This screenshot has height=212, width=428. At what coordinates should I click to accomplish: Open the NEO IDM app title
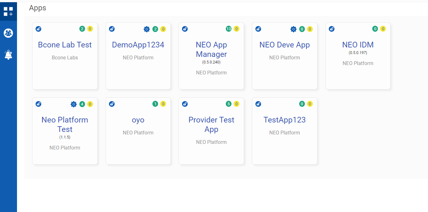(x=358, y=45)
